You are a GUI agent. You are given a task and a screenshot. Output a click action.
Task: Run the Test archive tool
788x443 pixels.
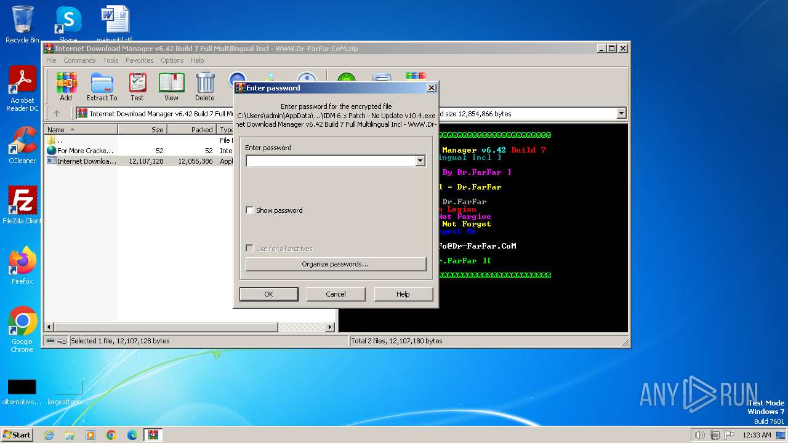pyautogui.click(x=137, y=86)
